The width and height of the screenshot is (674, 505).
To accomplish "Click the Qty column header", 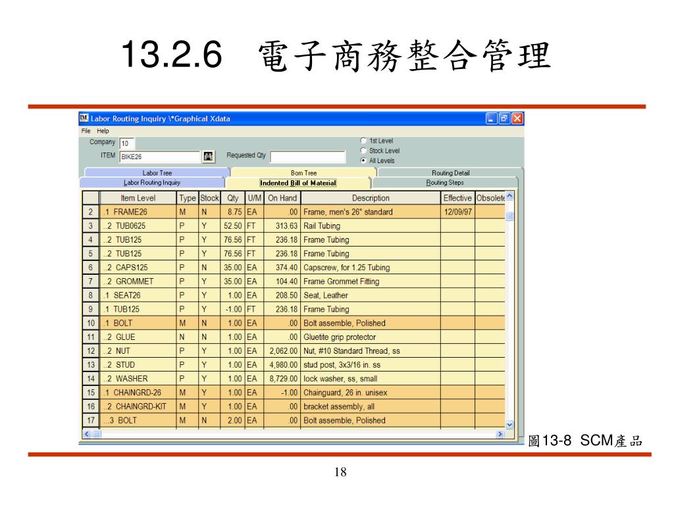I will coord(232,198).
